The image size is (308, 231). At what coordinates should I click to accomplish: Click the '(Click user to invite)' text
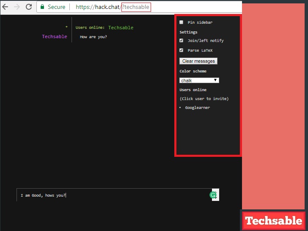click(x=204, y=99)
